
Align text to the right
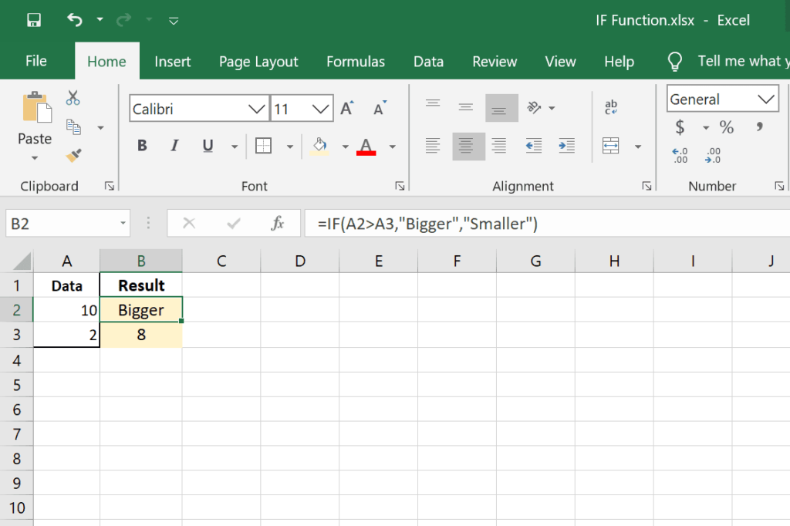499,146
